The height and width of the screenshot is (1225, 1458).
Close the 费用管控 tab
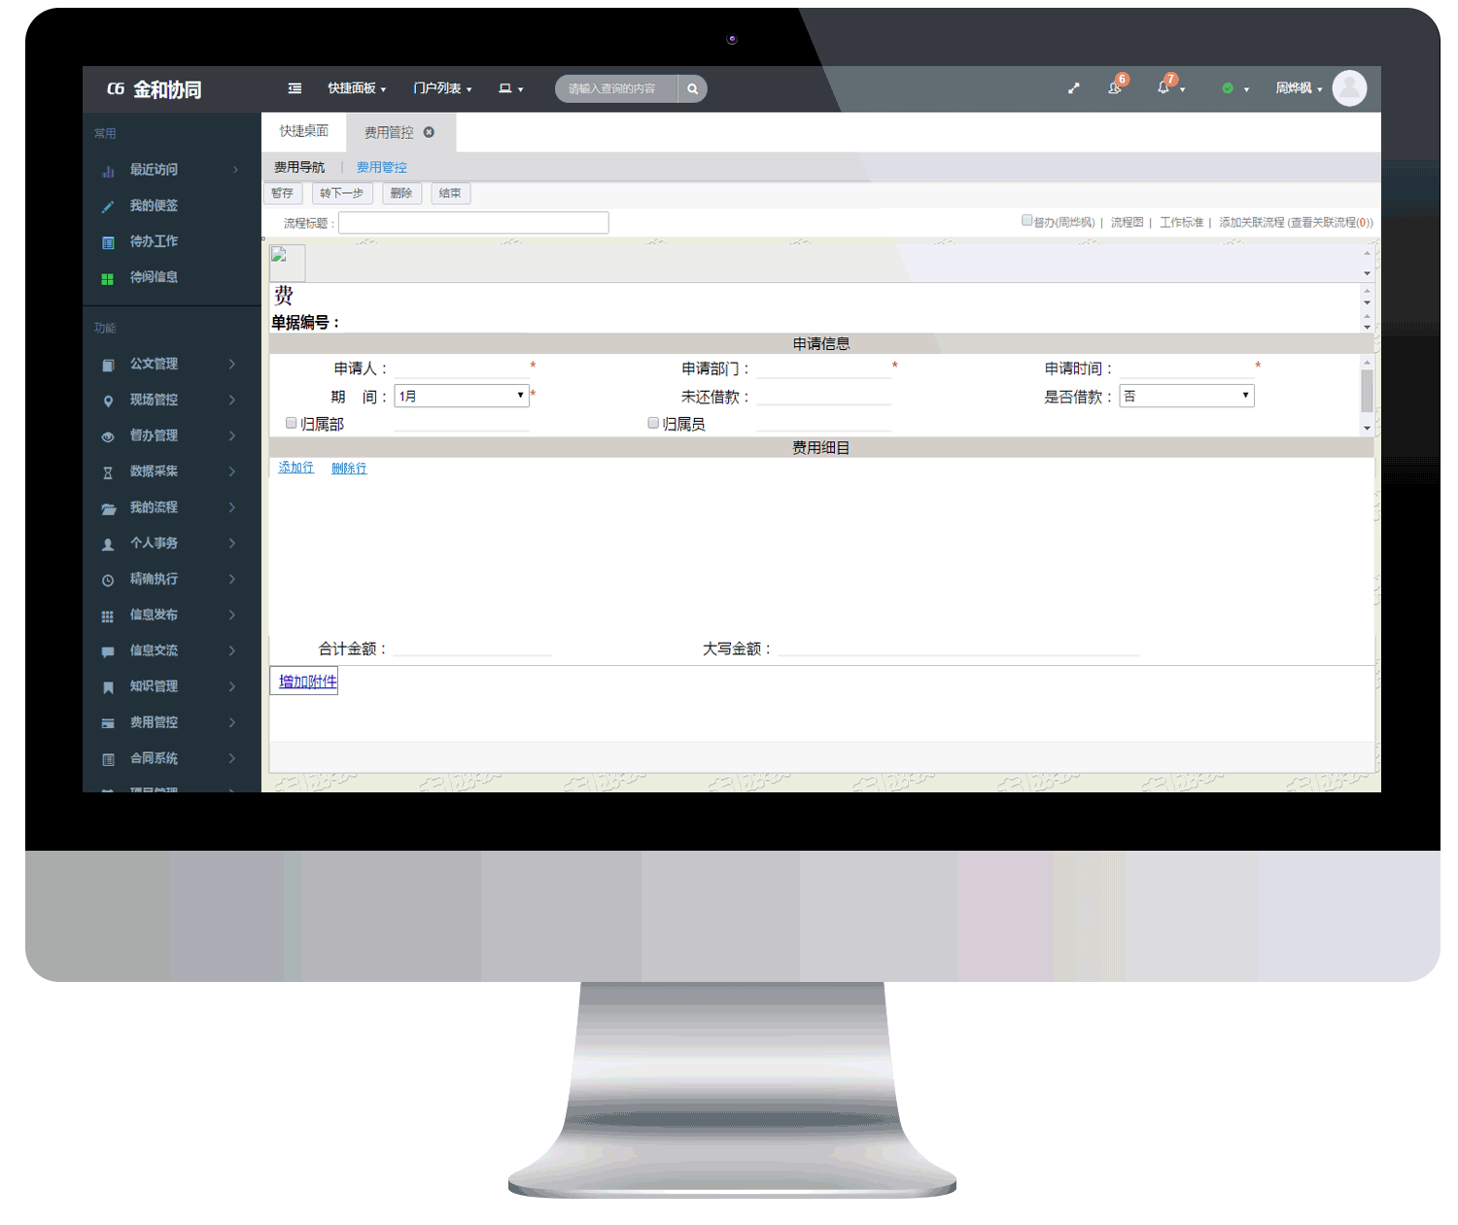tap(429, 132)
